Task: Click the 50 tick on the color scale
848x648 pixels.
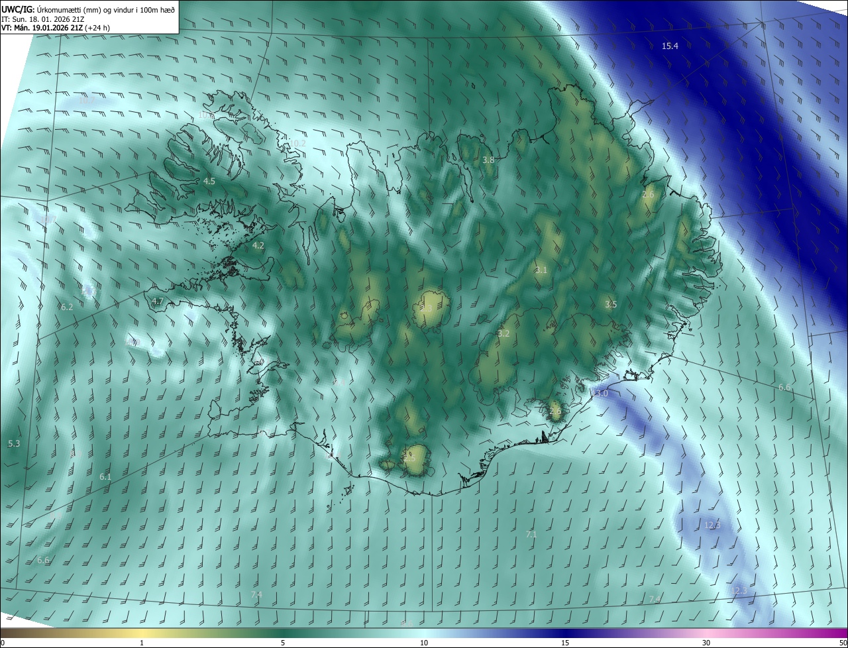Action: point(843,643)
